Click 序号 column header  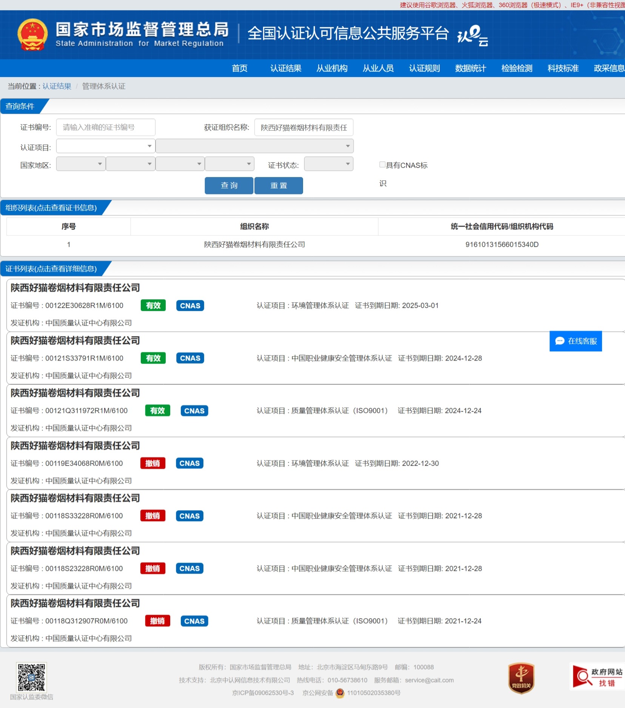(x=69, y=226)
